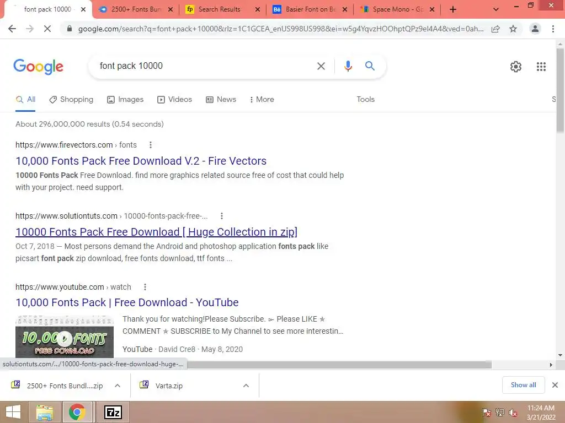
Task: Open Google quick settings gear
Action: click(516, 67)
